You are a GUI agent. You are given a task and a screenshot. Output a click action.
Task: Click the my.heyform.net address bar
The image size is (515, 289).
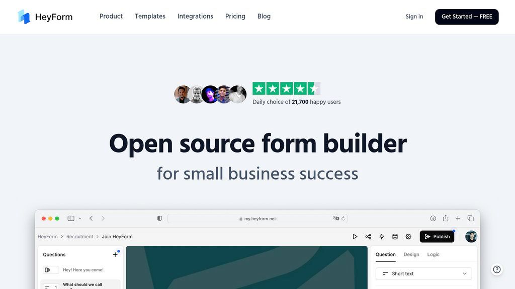tap(257, 219)
